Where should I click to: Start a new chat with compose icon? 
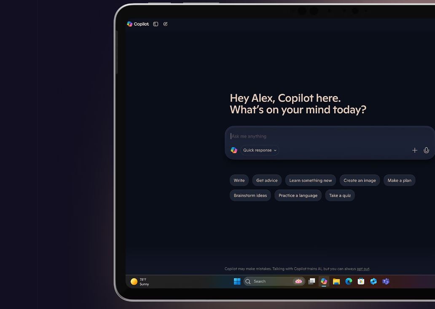(165, 24)
